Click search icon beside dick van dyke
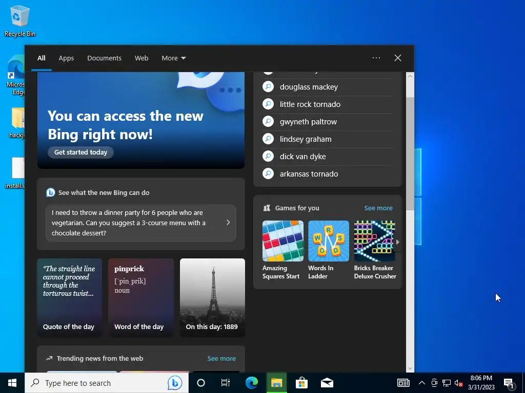 pyautogui.click(x=268, y=157)
